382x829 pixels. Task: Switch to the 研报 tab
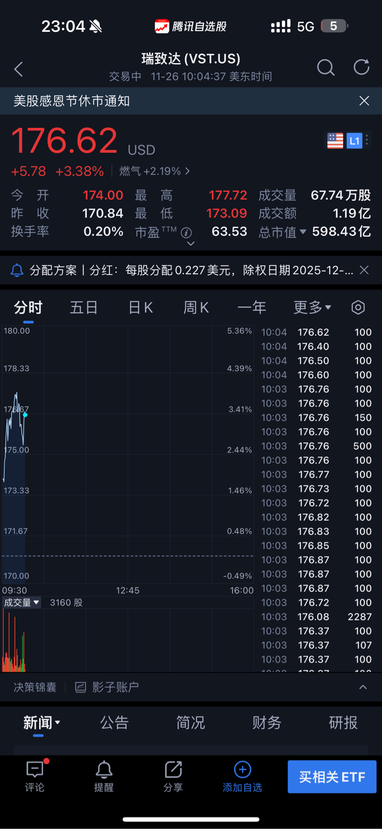(343, 722)
